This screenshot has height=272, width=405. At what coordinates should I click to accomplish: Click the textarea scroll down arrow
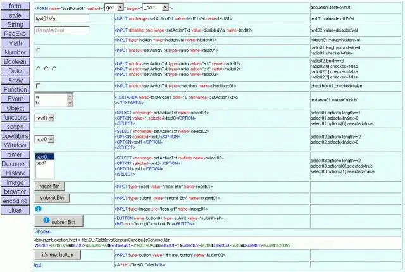tap(70, 103)
